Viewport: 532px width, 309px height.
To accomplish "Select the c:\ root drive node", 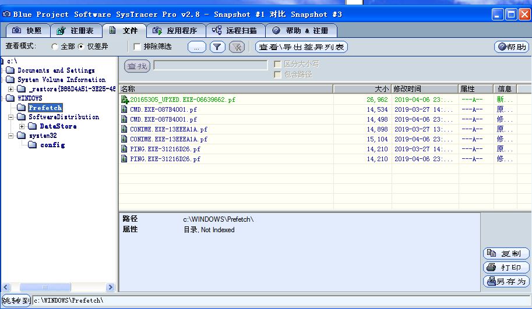I will tap(12, 61).
